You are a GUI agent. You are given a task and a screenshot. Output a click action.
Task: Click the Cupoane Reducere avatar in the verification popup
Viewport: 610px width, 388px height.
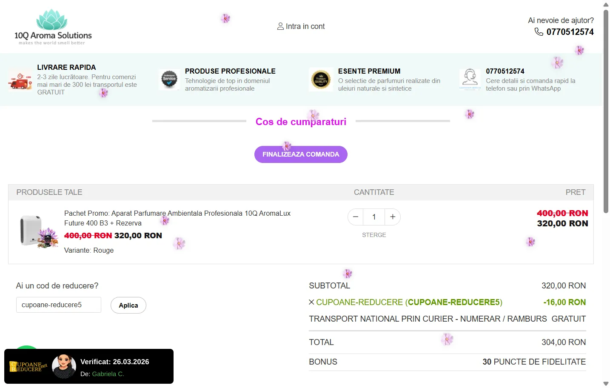click(64, 366)
